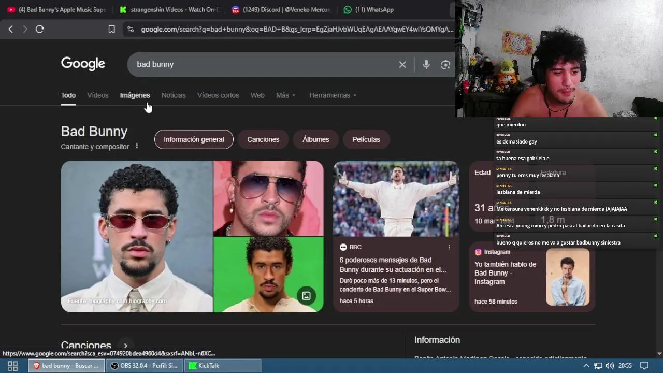Click the Instagram logo on the card
This screenshot has height=373, width=663.
478,252
